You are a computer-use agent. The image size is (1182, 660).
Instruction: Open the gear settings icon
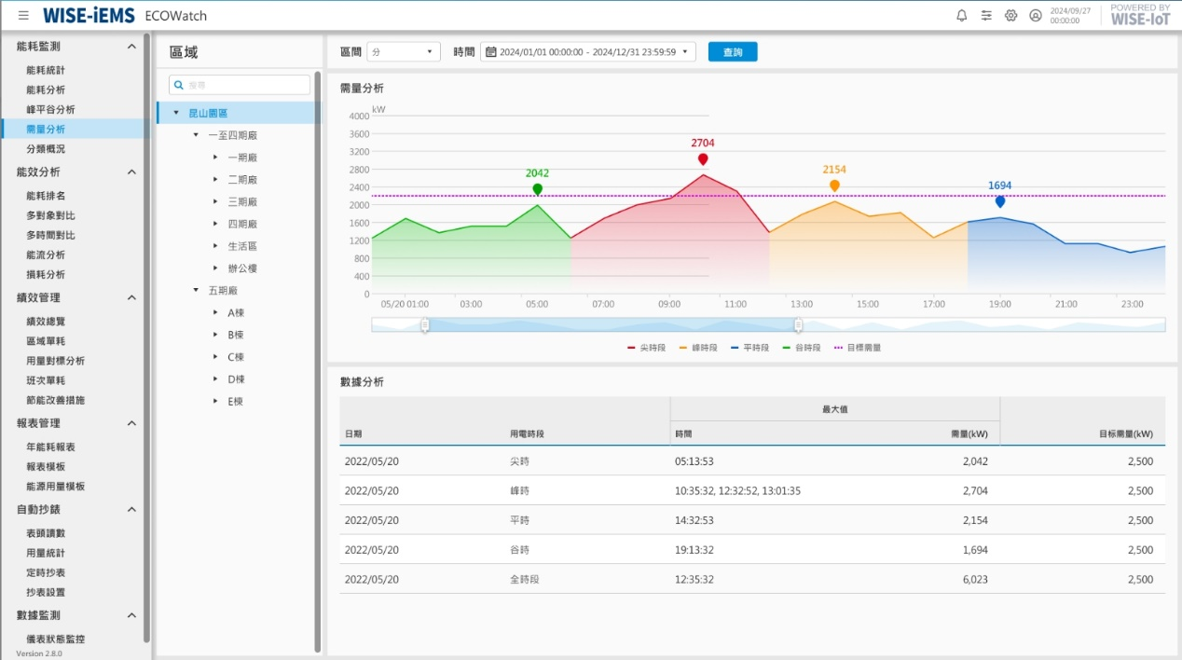click(1010, 16)
